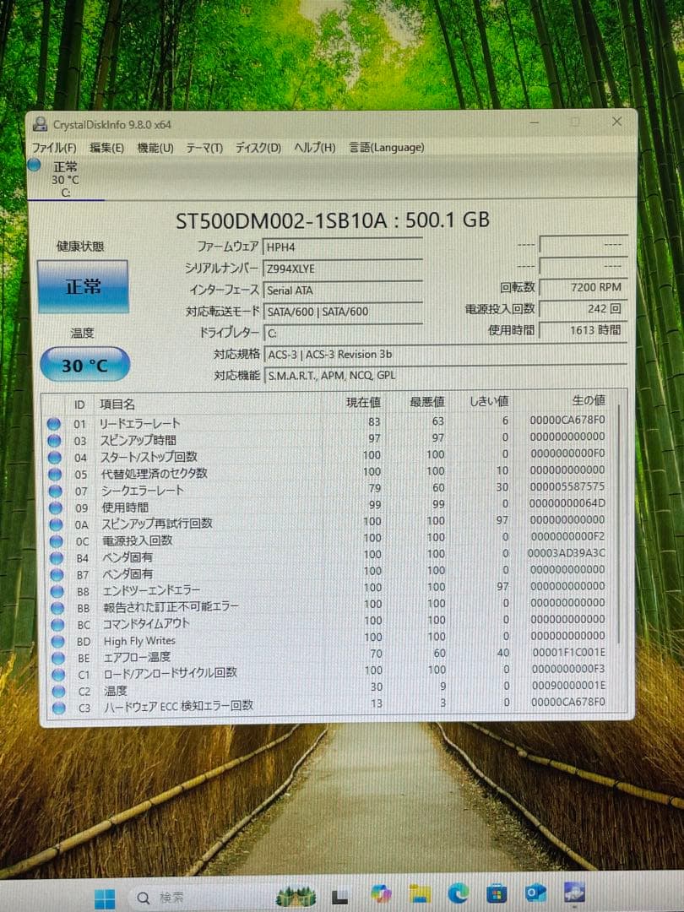
Task: Click the しきい値 column header
Action: tap(489, 401)
